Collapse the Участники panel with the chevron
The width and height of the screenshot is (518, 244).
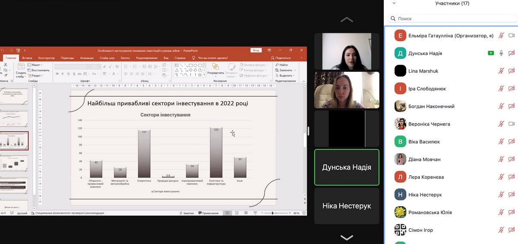pyautogui.click(x=393, y=3)
